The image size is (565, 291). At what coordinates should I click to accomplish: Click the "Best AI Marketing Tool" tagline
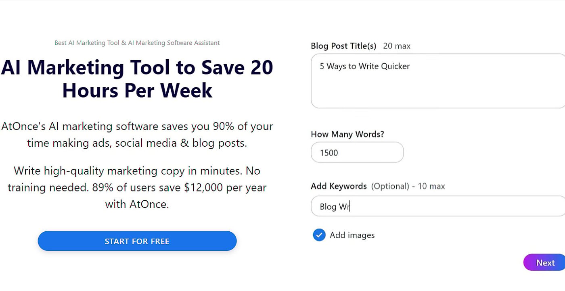coord(137,43)
